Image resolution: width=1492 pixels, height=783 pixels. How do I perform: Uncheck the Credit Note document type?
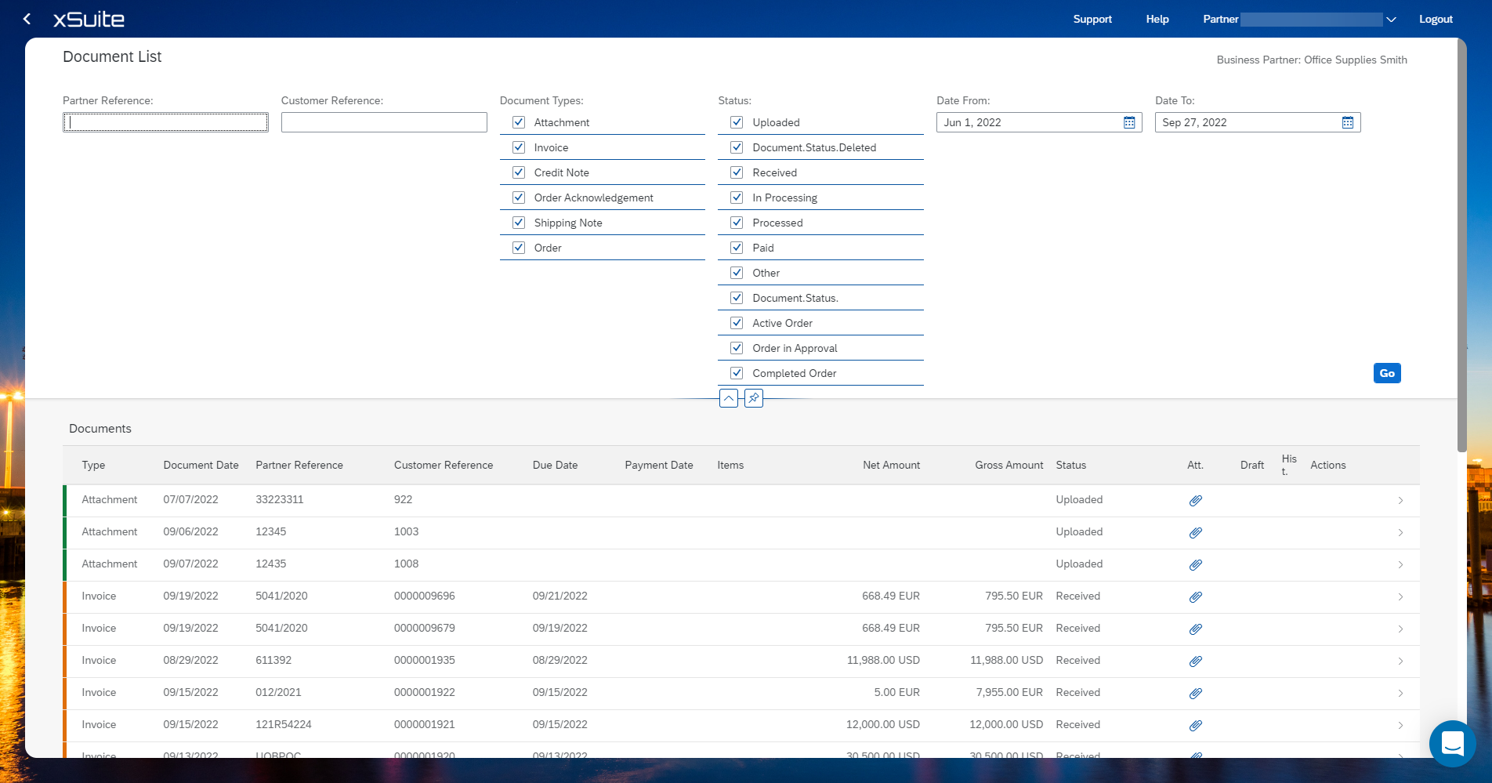[x=519, y=172]
